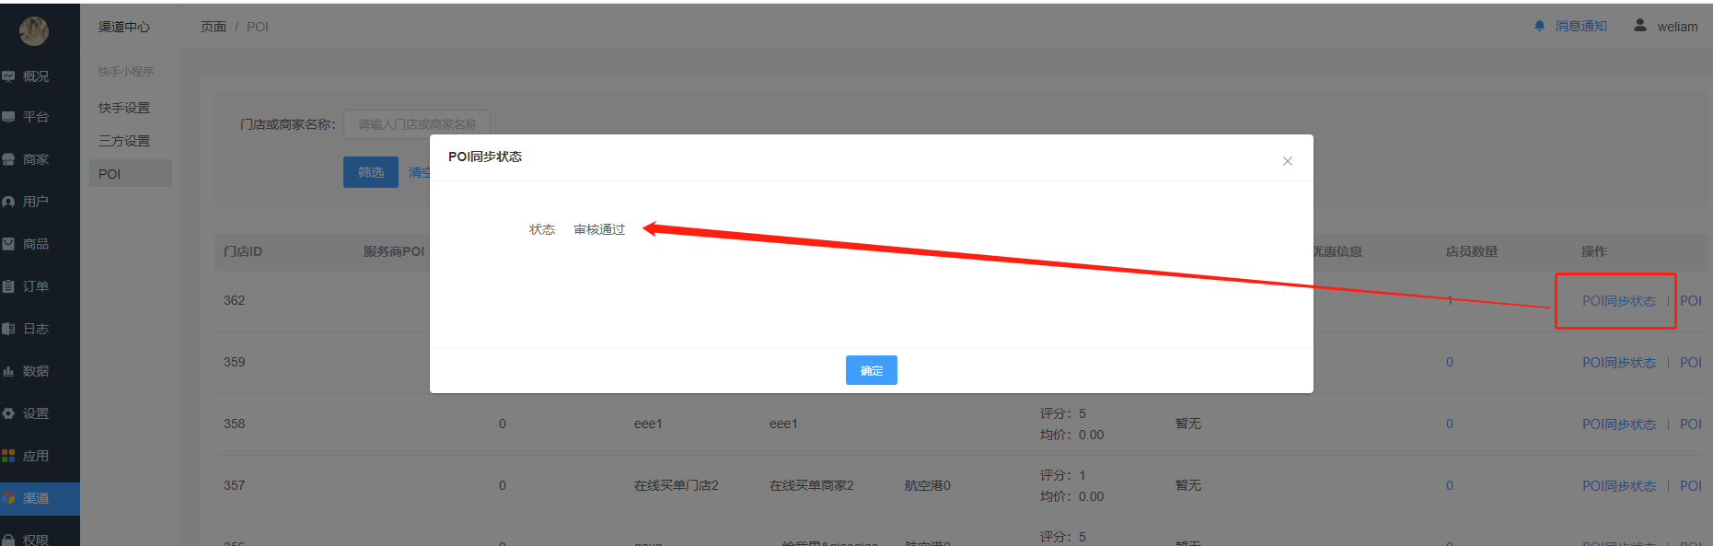
Task: Open the 用户 user sidebar icon
Action: point(8,202)
